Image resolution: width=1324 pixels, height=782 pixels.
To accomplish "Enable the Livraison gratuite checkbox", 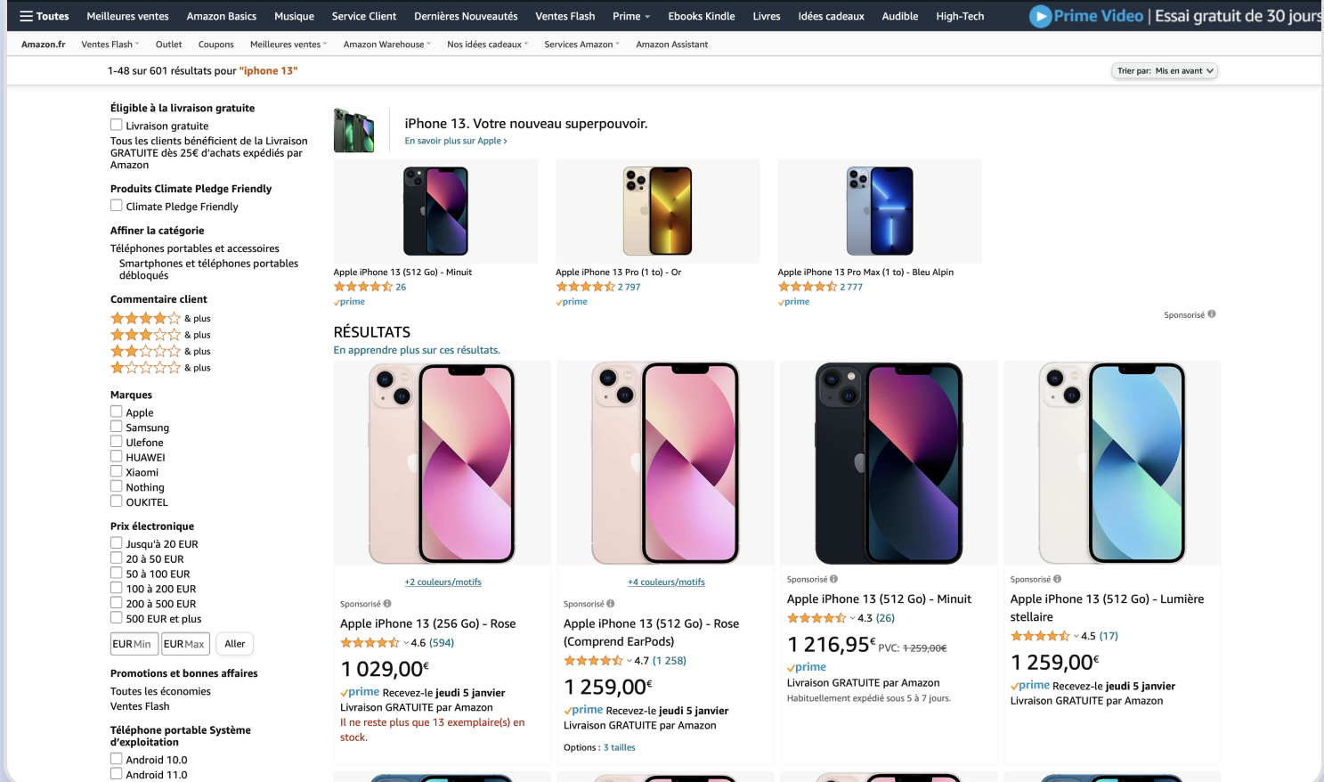I will [x=117, y=126].
